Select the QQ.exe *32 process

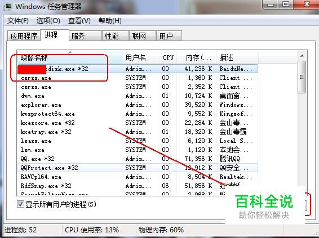coord(138,159)
